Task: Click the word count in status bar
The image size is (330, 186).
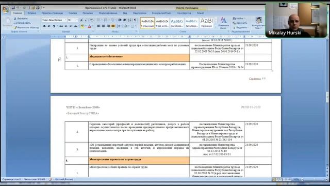Action: (x=35, y=179)
